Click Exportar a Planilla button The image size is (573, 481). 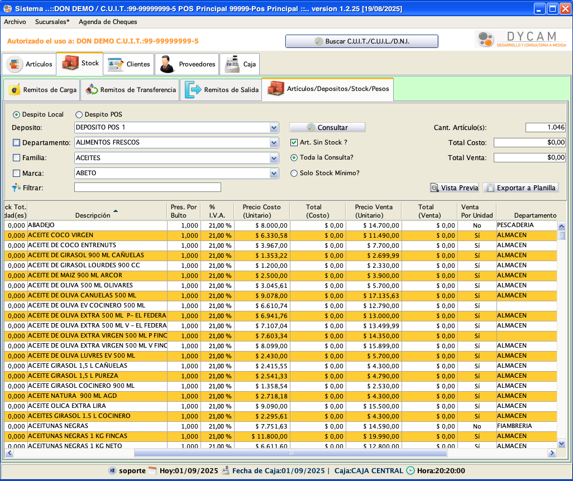(x=521, y=187)
